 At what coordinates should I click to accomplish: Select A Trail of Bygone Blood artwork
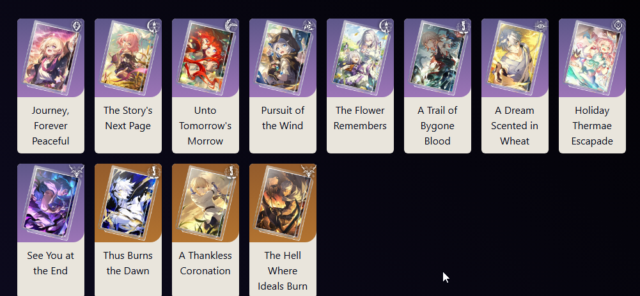click(437, 58)
